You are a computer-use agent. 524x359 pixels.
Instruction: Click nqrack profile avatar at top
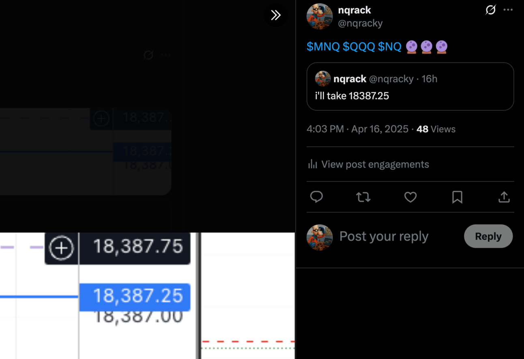click(x=320, y=17)
